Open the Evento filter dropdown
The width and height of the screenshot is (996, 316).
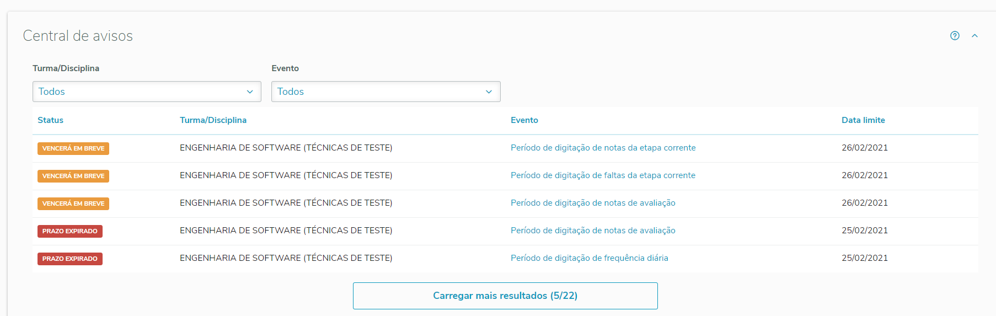coord(385,92)
